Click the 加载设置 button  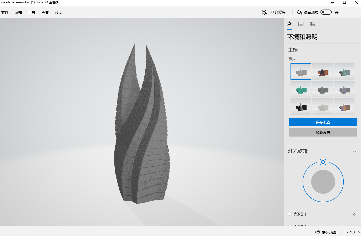tap(323, 132)
